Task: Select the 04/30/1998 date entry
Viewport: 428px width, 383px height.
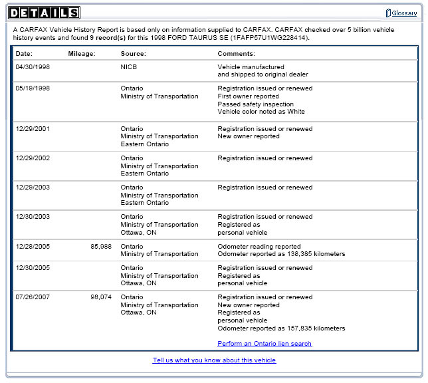Action: click(x=33, y=67)
